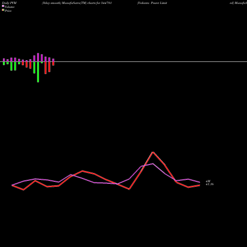Viewport: 247px width, 247px height.
Task: Click the 'Vedanta Power Limit' company name text
Action: tap(152, 3)
